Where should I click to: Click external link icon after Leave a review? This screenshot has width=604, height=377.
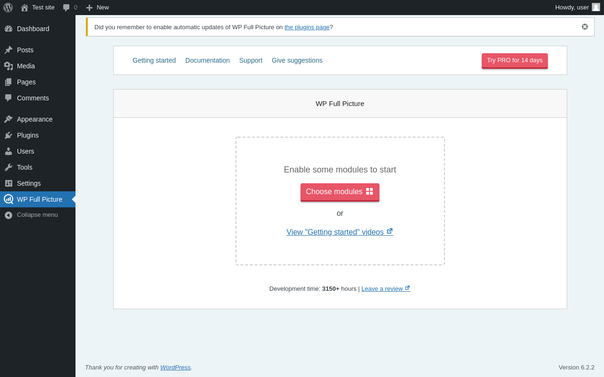pos(408,288)
